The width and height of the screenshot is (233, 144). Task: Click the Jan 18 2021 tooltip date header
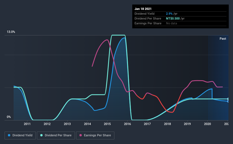(143, 9)
